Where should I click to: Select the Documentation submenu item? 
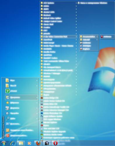point(89,36)
